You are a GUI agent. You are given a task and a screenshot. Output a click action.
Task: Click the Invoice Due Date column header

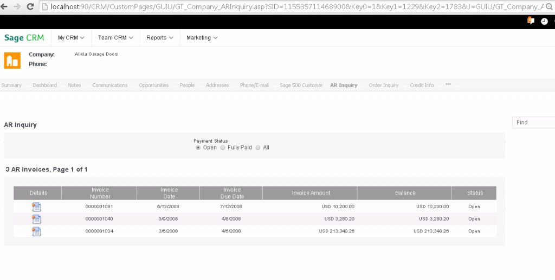pos(231,193)
